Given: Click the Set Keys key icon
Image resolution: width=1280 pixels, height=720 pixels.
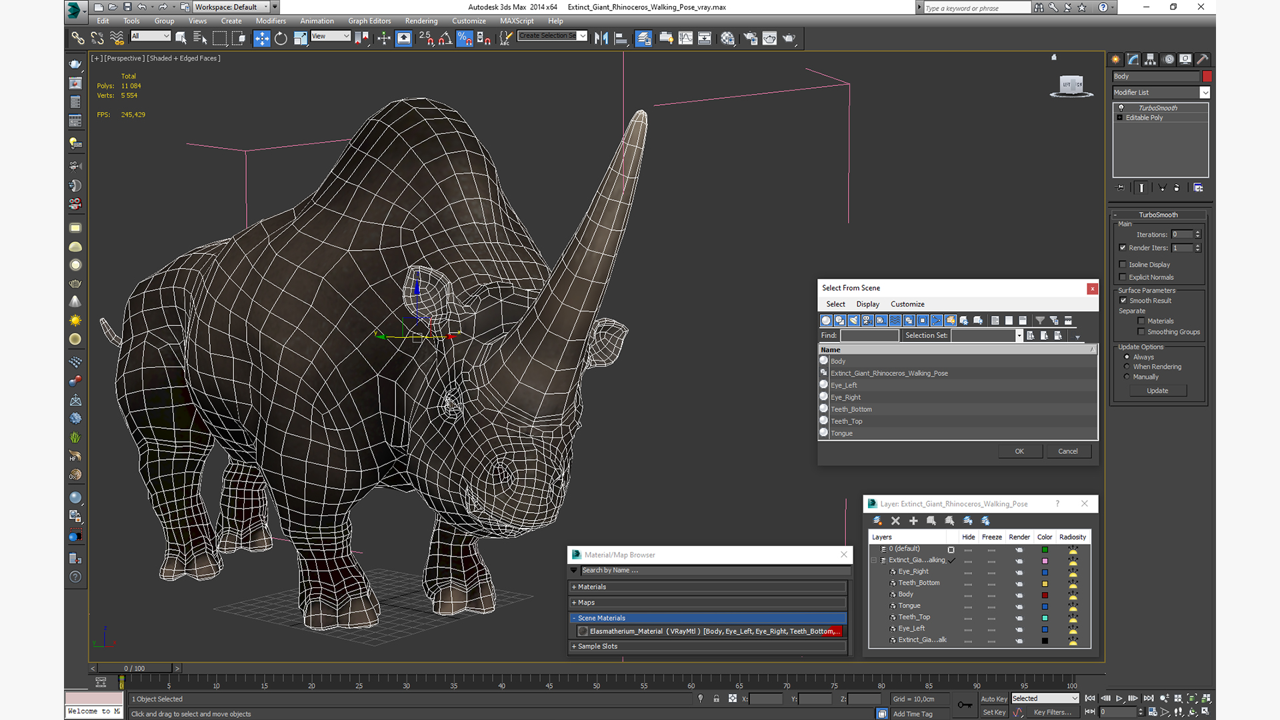Looking at the screenshot, I should [x=965, y=705].
